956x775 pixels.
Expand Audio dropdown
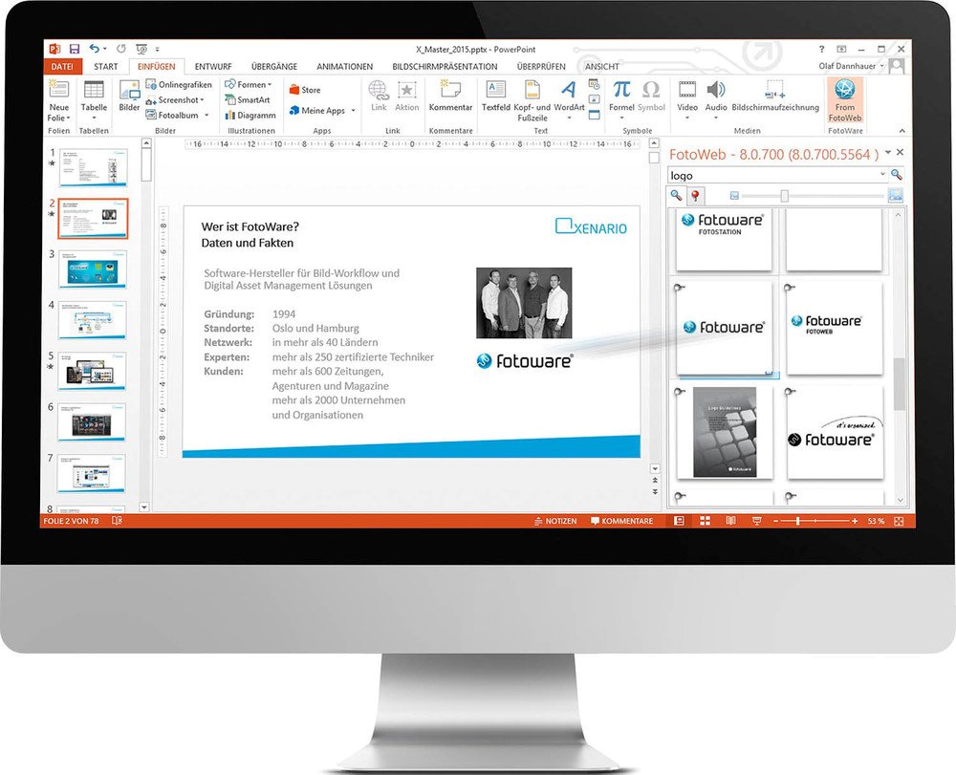pyautogui.click(x=716, y=118)
